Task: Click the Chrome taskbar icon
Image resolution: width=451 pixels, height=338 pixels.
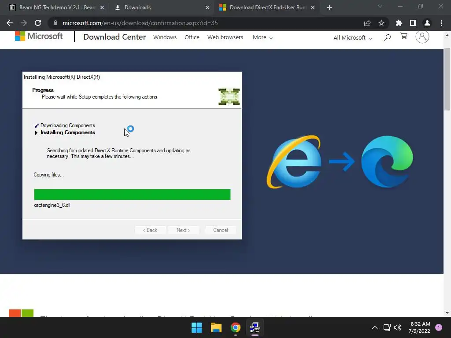Action: click(236, 327)
